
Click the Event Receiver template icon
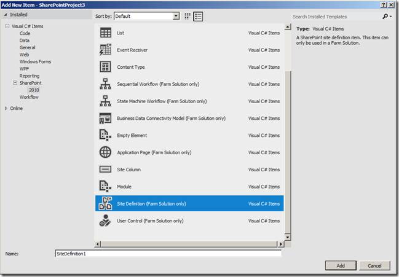[x=105, y=50]
